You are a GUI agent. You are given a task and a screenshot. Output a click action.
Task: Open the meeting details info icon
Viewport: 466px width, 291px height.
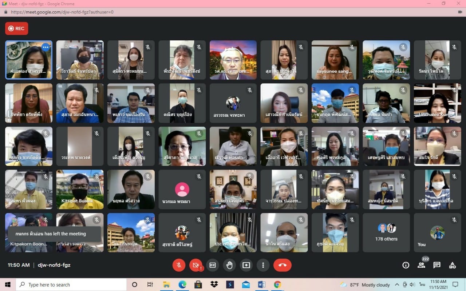(406, 265)
